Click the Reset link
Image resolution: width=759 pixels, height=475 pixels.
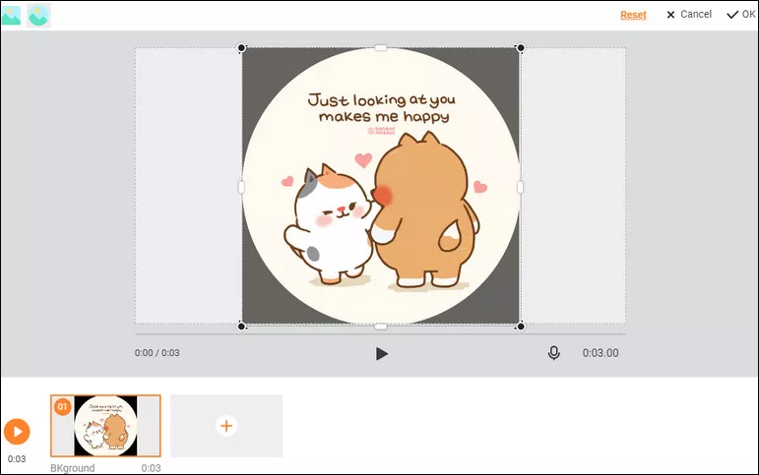(633, 15)
